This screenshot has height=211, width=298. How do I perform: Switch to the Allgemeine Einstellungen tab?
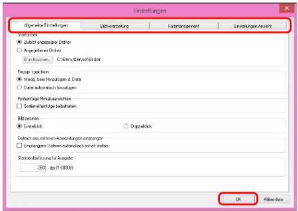46,25
